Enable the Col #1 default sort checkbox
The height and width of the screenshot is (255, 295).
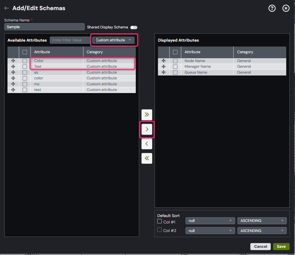[159, 221]
